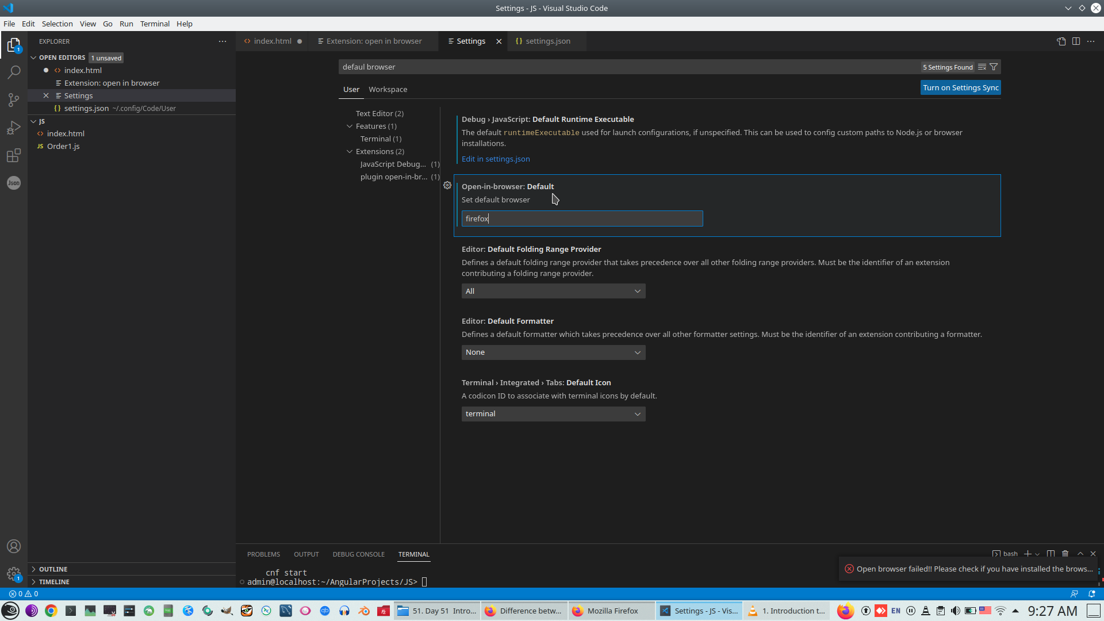Click Turn on Settings Sync button
The image size is (1104, 621).
tap(960, 88)
